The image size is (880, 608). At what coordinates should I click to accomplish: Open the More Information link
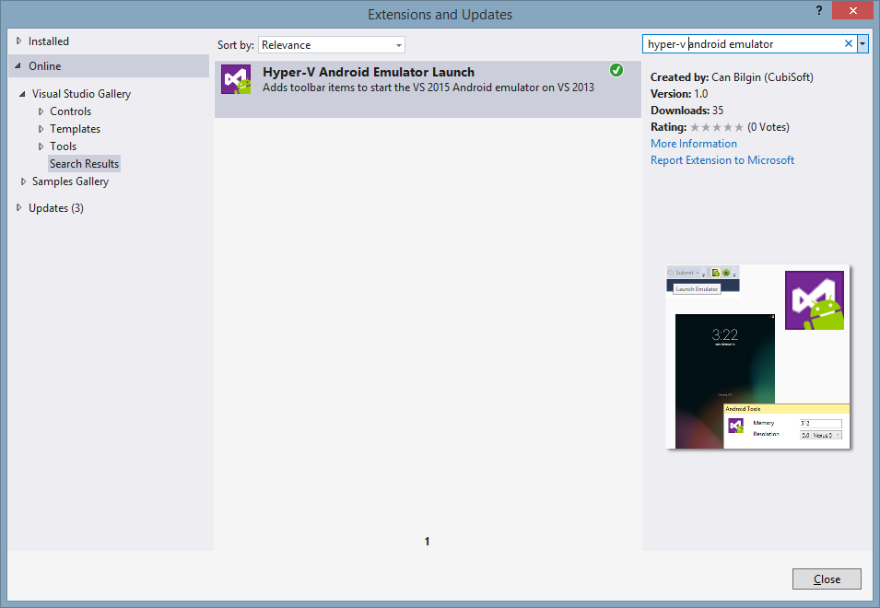[x=693, y=144]
